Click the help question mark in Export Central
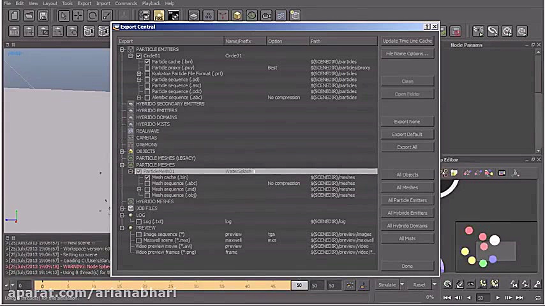This screenshot has width=545, height=306. point(427,27)
